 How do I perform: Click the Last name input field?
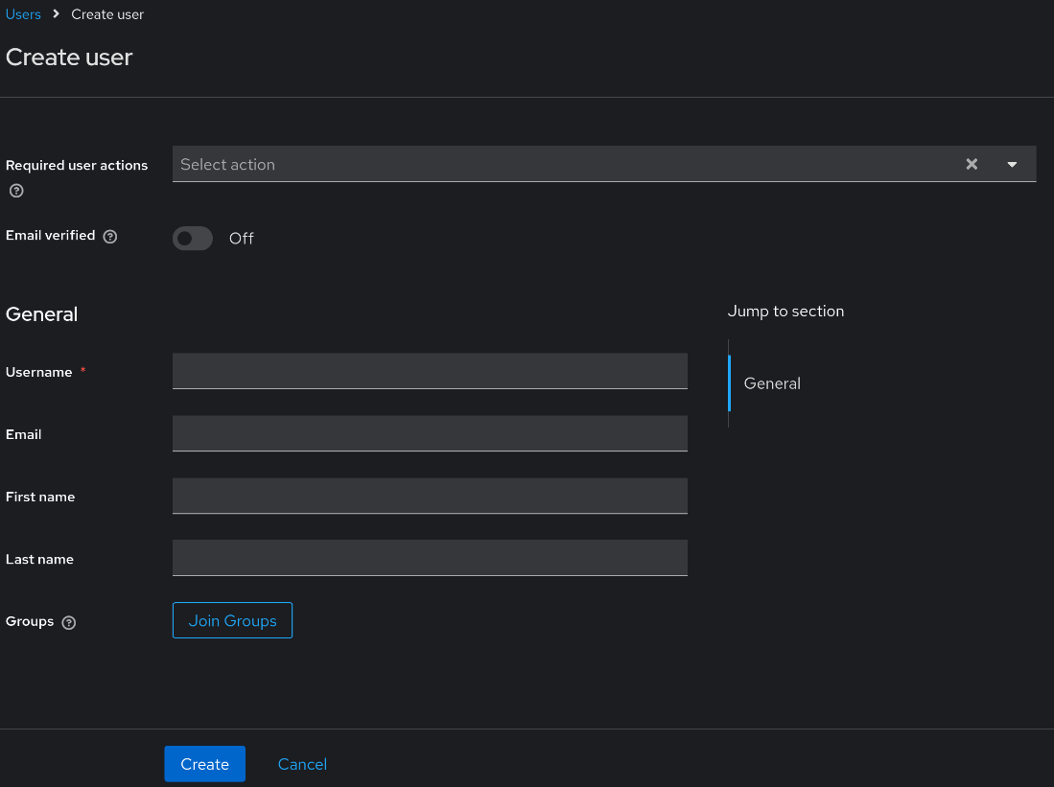pyautogui.click(x=430, y=558)
